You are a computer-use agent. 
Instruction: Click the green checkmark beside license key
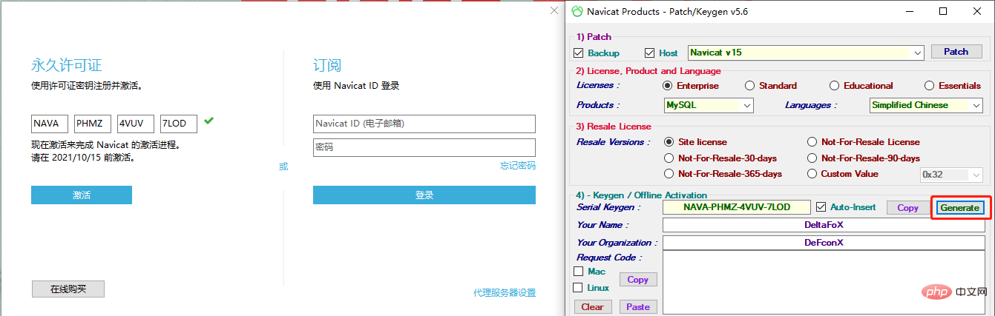[208, 121]
